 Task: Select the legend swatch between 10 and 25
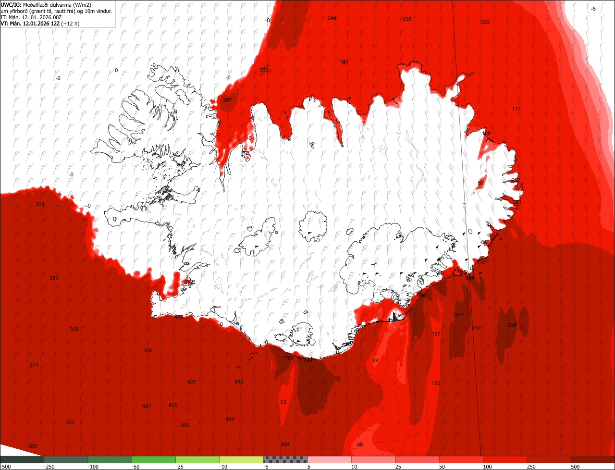click(x=373, y=459)
